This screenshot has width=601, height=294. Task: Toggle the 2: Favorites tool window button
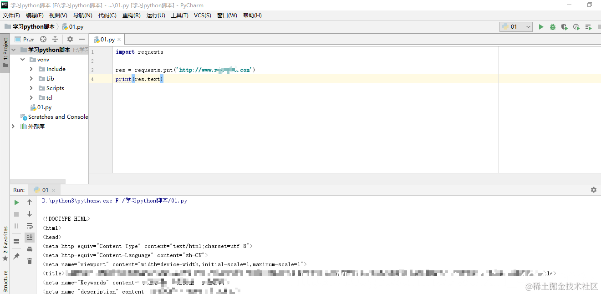point(5,244)
